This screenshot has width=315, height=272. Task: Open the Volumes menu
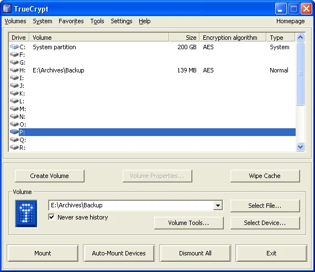pyautogui.click(x=15, y=21)
